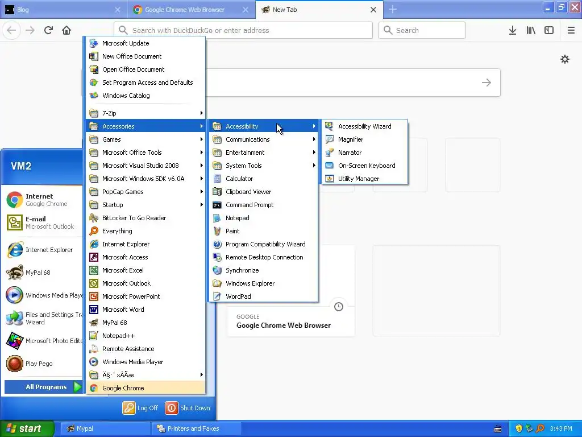582x437 pixels.
Task: Open Internet Google Chrome pinned item
Action: point(43,200)
